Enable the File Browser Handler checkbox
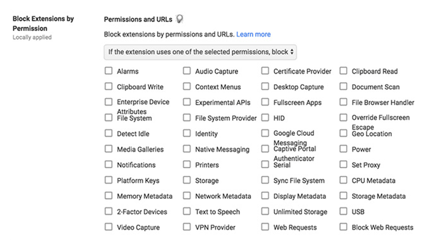429x246 pixels. coord(343,102)
